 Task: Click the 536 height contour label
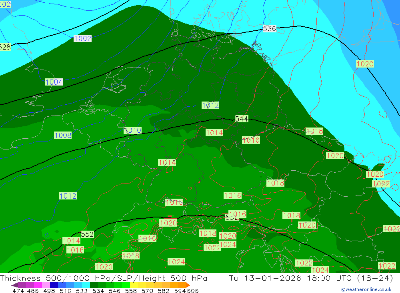[x=269, y=28]
